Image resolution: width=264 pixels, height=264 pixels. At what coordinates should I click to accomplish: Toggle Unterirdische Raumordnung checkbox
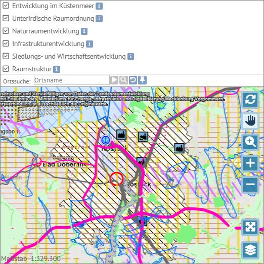pyautogui.click(x=6, y=18)
